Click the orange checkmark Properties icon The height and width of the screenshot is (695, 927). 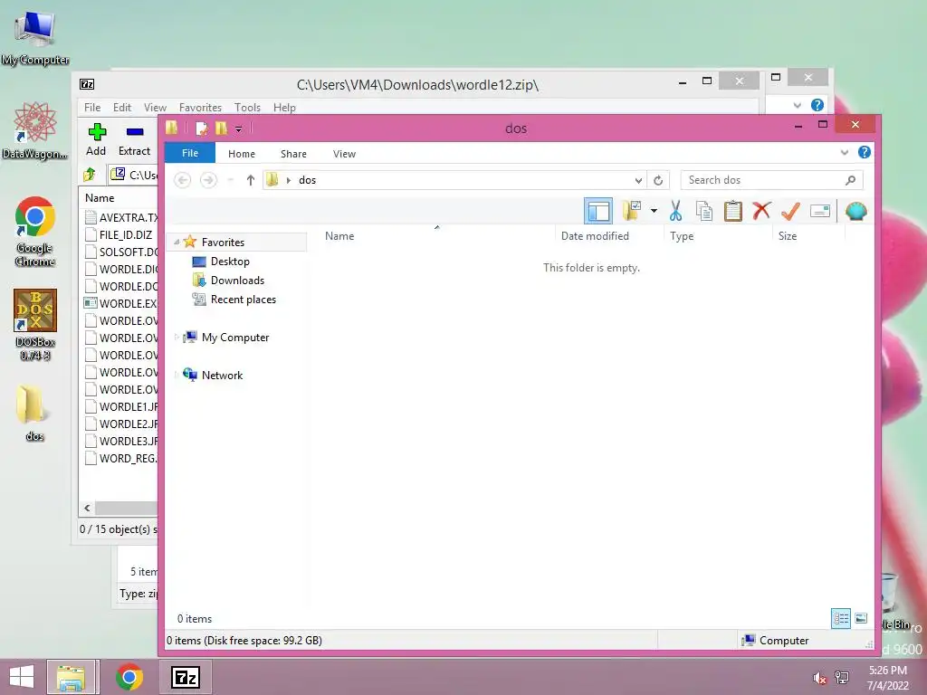(x=790, y=211)
